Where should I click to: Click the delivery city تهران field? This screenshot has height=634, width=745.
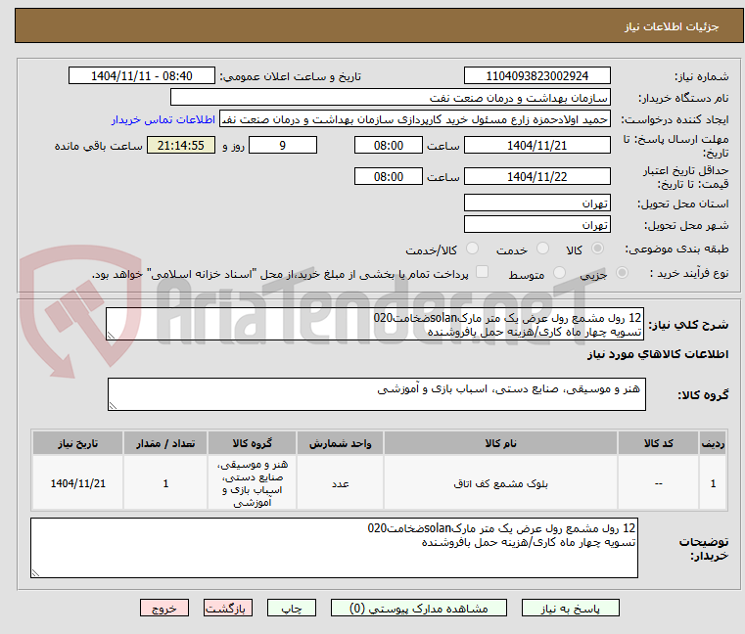pyautogui.click(x=536, y=224)
